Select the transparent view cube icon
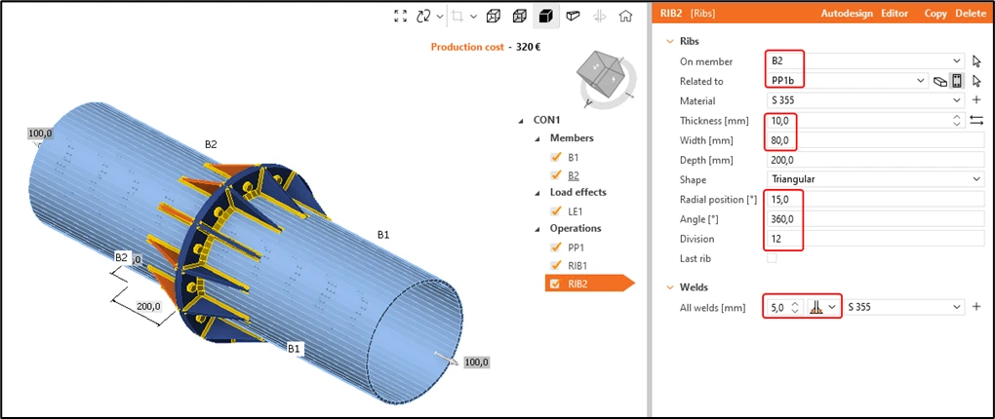Viewport: 995px width, 419px height. tap(520, 17)
